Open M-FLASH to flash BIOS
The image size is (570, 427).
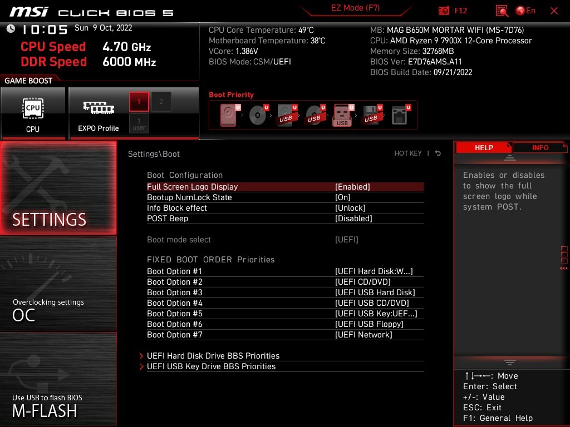(58, 380)
